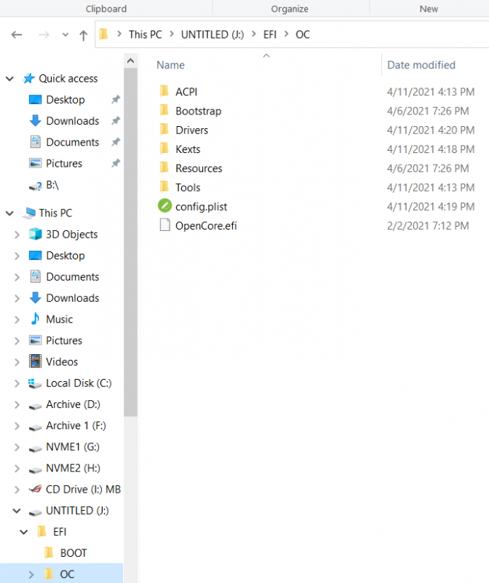Click the 2/2/2021 7:12 PM date cell

click(x=428, y=226)
